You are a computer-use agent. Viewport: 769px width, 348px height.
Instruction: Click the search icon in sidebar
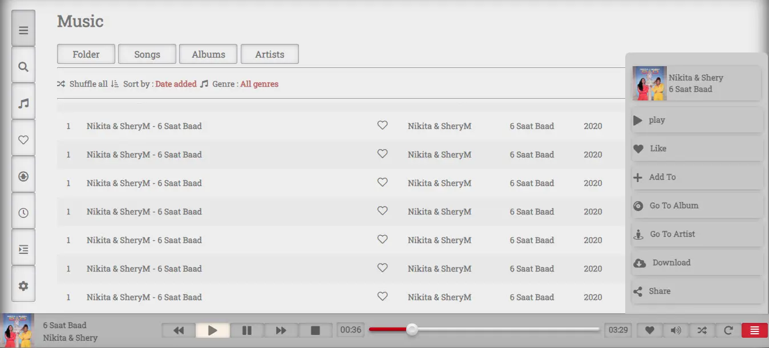tap(23, 67)
